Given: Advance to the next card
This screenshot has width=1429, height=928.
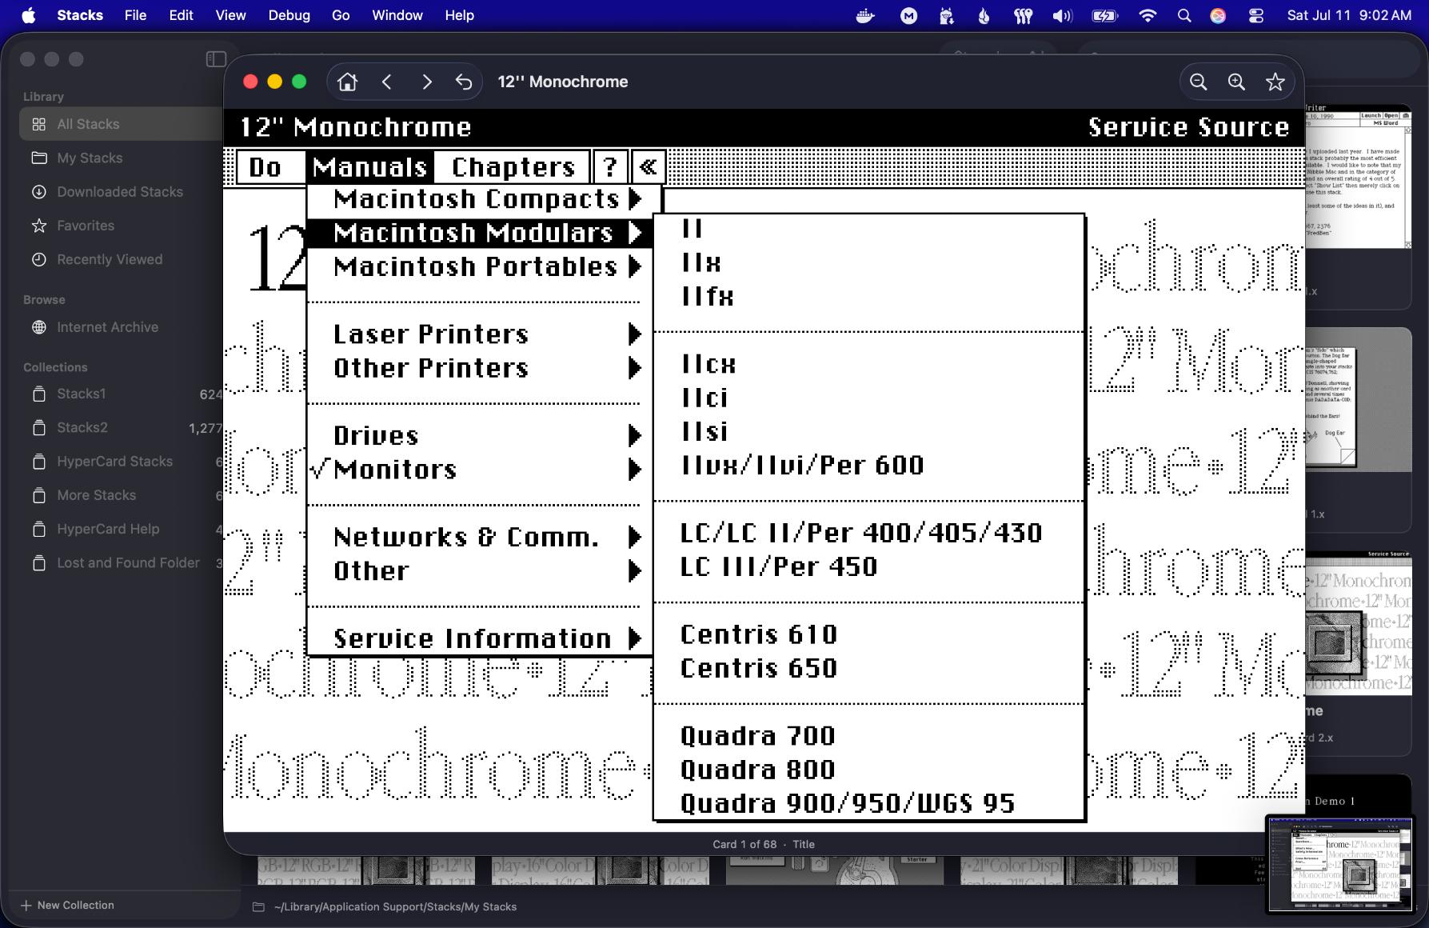Looking at the screenshot, I should 426,82.
